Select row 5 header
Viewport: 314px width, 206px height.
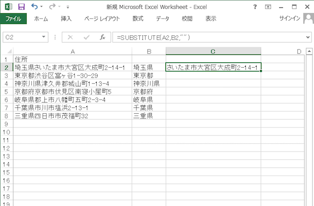(6, 92)
